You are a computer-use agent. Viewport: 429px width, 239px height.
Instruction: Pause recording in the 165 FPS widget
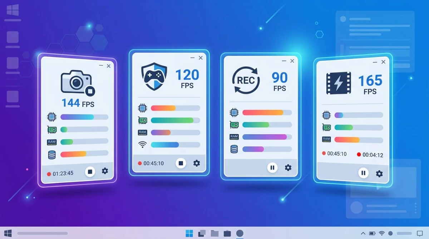coord(363,173)
